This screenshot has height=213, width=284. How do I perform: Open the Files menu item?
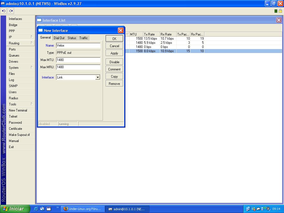(21, 74)
